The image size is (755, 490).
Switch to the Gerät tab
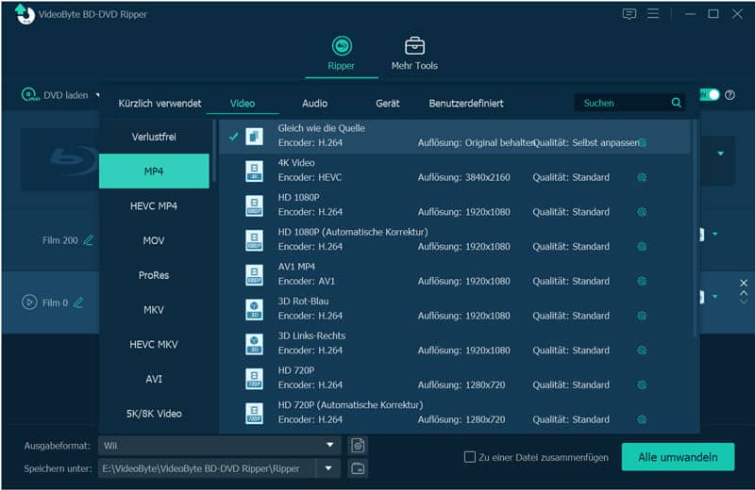[x=388, y=104]
